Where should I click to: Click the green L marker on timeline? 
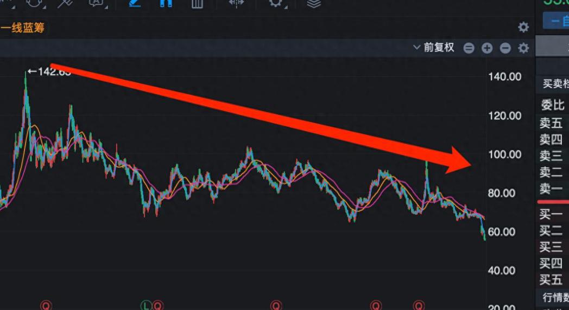146,306
